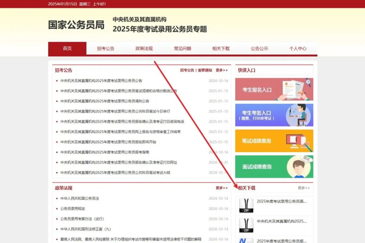Select the 重要通知 sub-tab in 招考公告 panel
The width and height of the screenshot is (365, 243).
[x=205, y=70]
